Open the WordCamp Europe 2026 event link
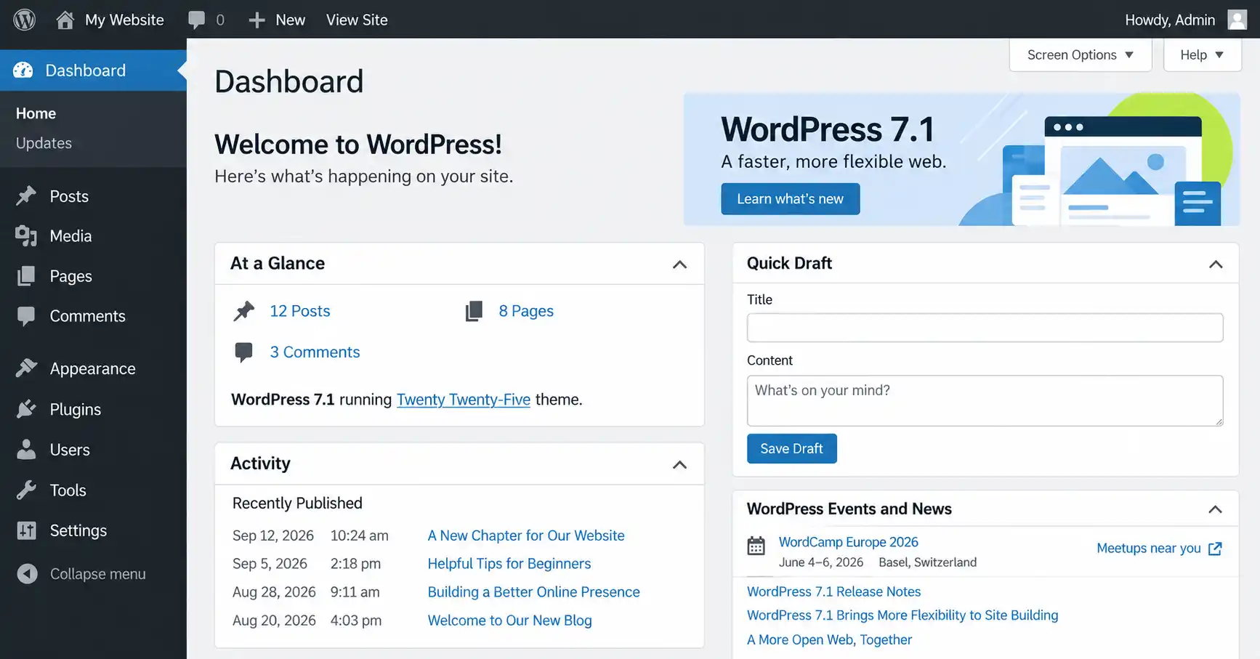 pyautogui.click(x=849, y=542)
